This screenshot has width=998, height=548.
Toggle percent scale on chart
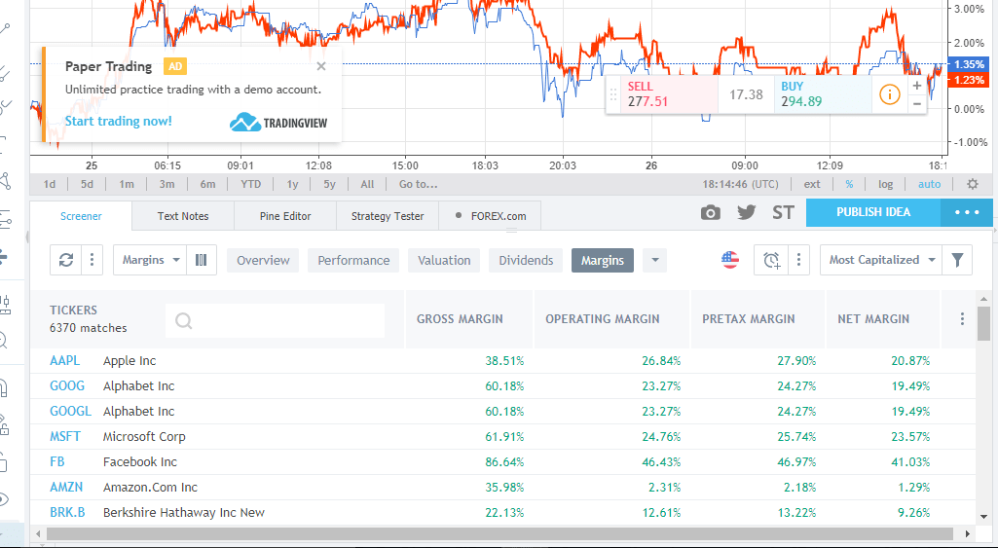pos(849,184)
